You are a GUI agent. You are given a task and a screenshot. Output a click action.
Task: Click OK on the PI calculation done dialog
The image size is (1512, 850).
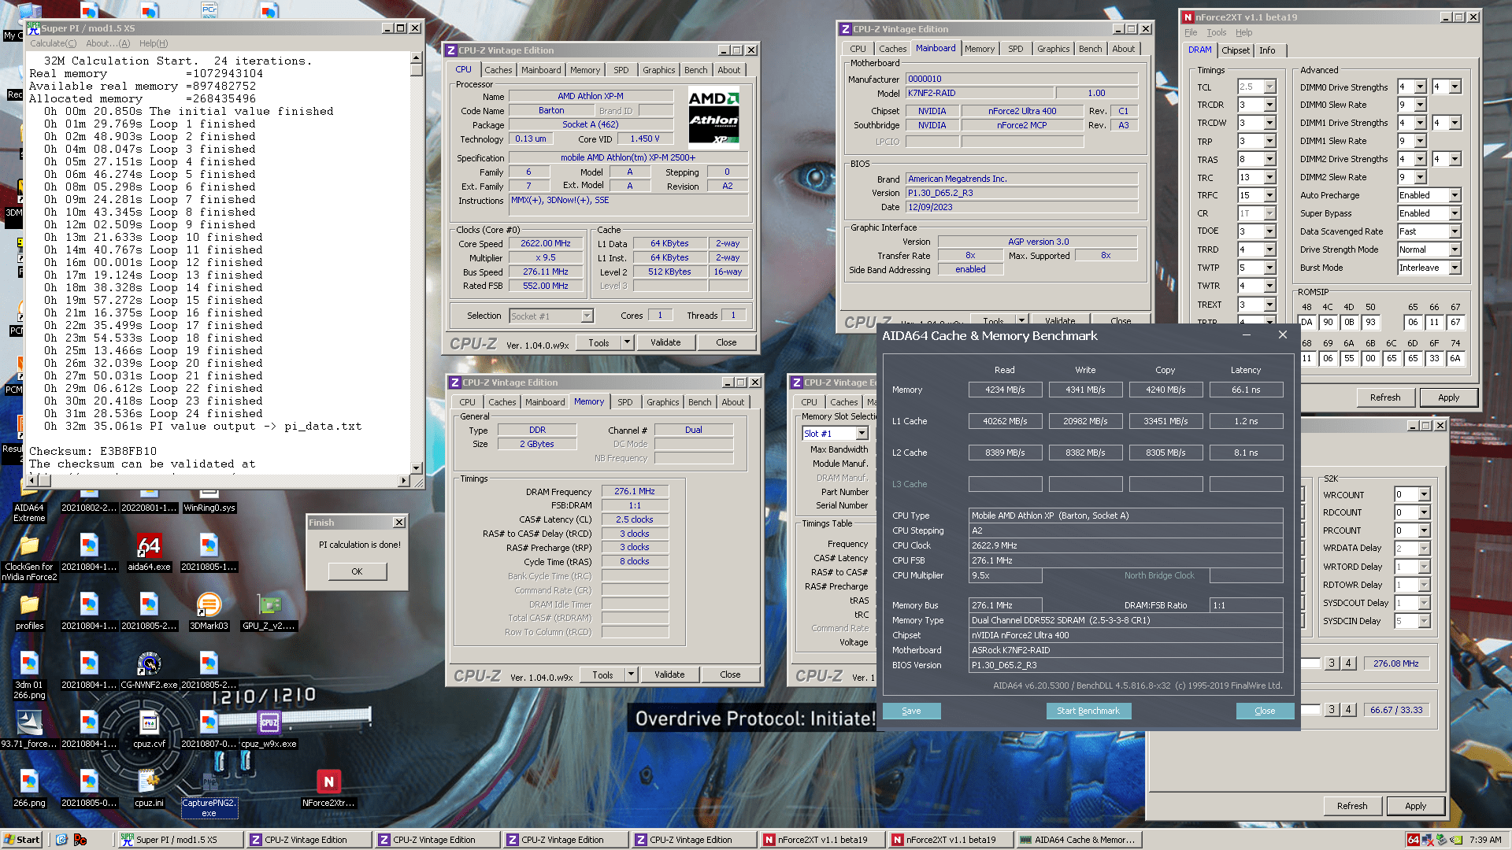357,571
